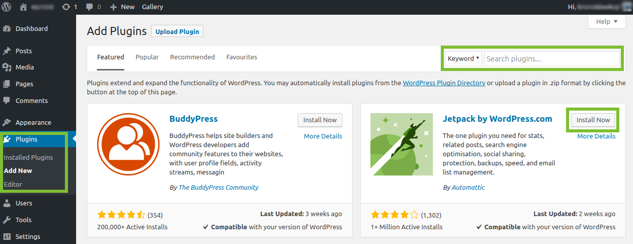Click the Search plugins input field
This screenshot has width=633, height=244.
click(551, 59)
